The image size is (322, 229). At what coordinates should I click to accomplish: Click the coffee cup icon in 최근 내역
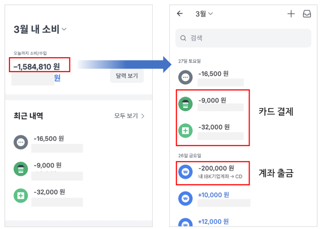(x=21, y=169)
